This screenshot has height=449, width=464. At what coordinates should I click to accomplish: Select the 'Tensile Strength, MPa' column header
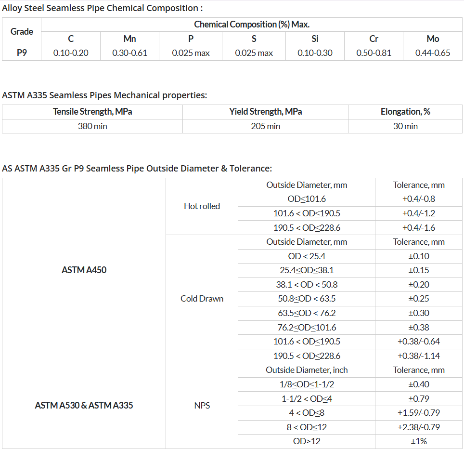92,112
